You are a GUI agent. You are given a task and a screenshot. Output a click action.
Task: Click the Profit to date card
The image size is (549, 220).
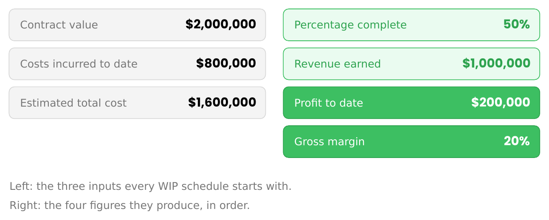click(x=411, y=103)
